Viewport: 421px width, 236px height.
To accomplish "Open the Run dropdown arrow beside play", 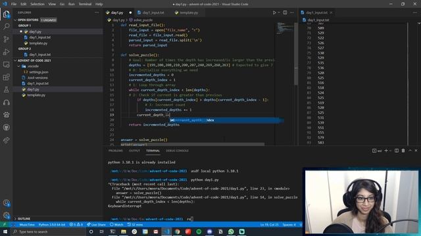I will [x=279, y=12].
